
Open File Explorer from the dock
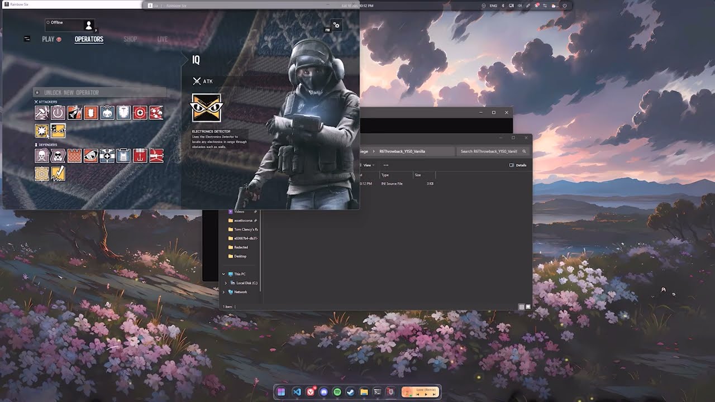[364, 392]
